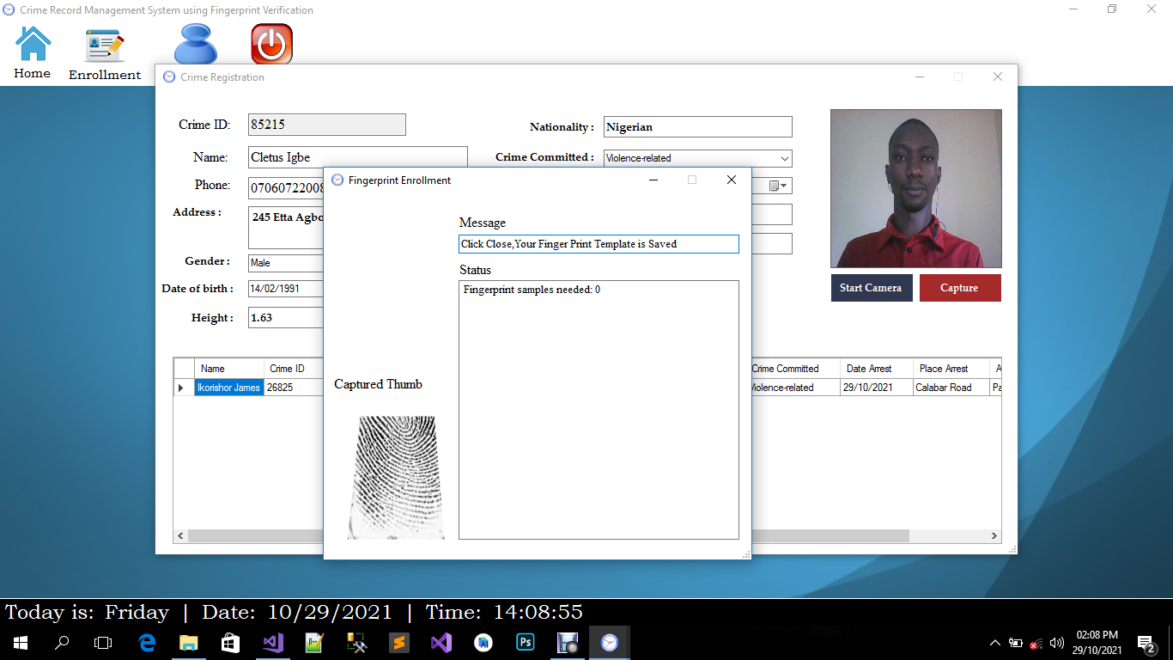
Task: Click the grid's horizontal scrollbar thumb
Action: coord(548,535)
